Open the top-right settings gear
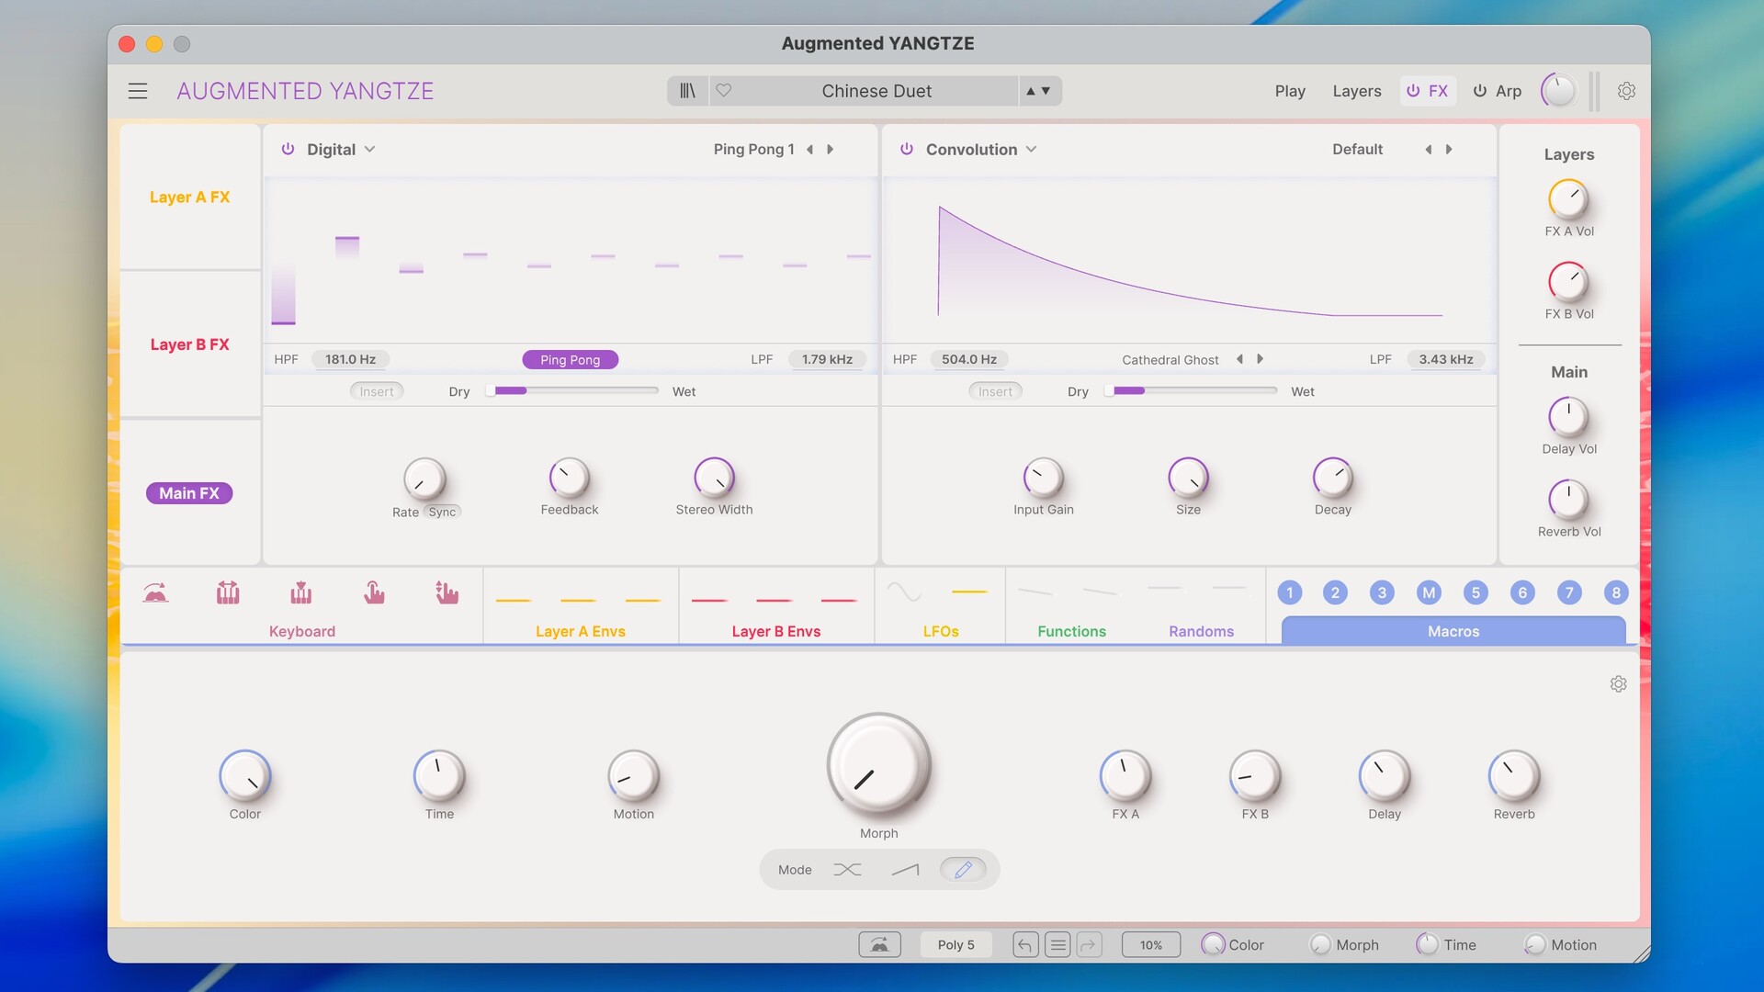The width and height of the screenshot is (1764, 992). click(x=1626, y=91)
